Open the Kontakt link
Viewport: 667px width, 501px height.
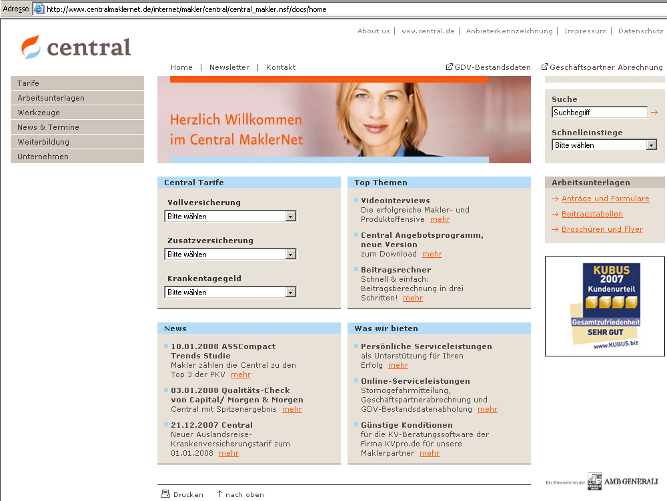281,67
